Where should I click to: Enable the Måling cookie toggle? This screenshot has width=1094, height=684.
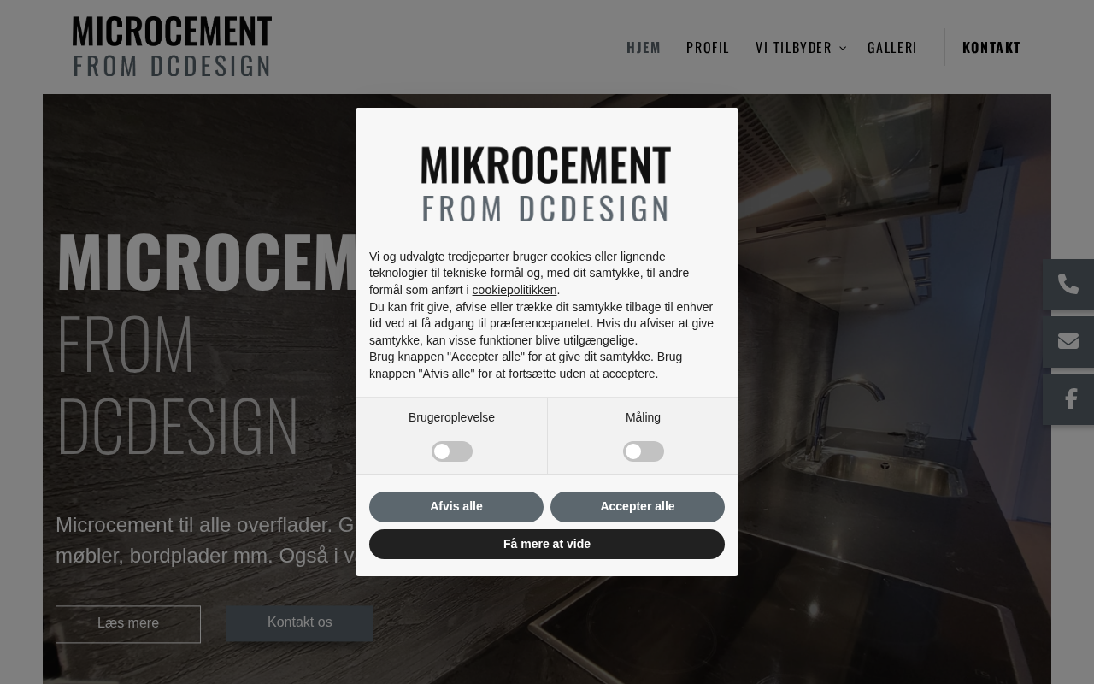644,451
